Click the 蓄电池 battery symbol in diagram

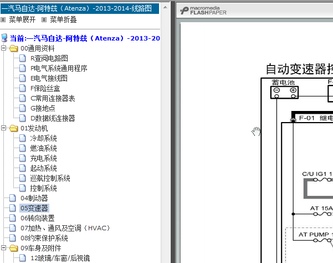point(284,92)
